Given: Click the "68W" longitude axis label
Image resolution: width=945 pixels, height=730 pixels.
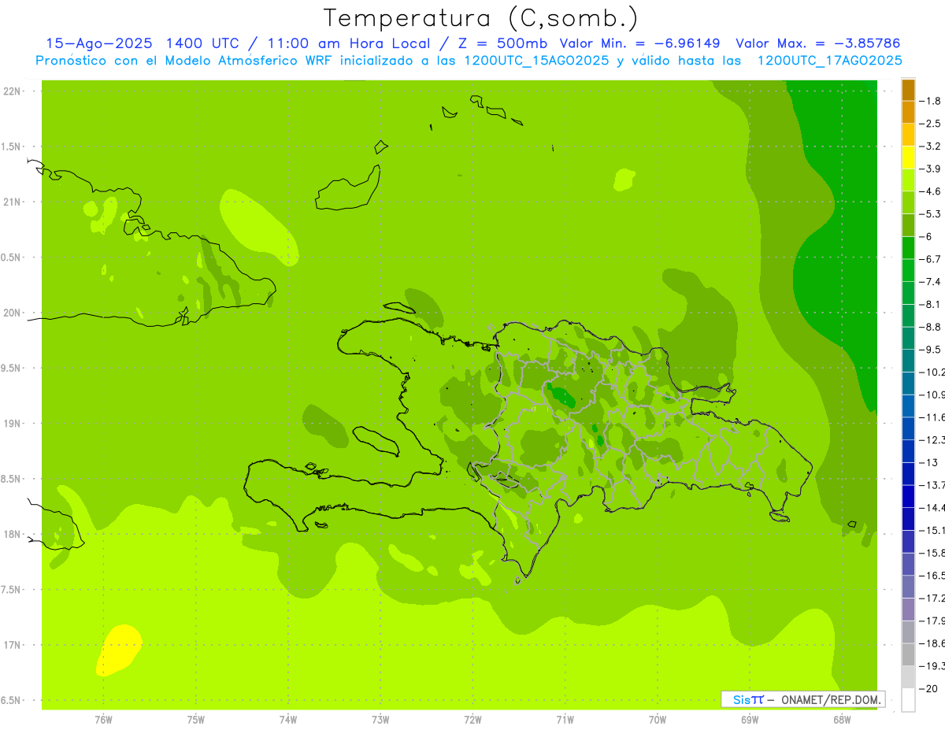Looking at the screenshot, I should point(842,719).
